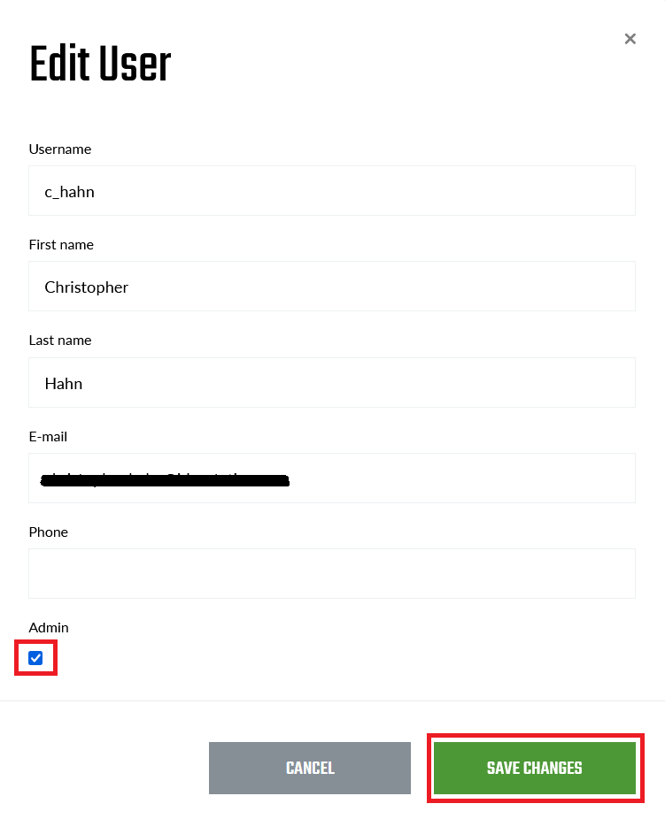Click the E-mail label
This screenshot has width=665, height=819.
(48, 437)
